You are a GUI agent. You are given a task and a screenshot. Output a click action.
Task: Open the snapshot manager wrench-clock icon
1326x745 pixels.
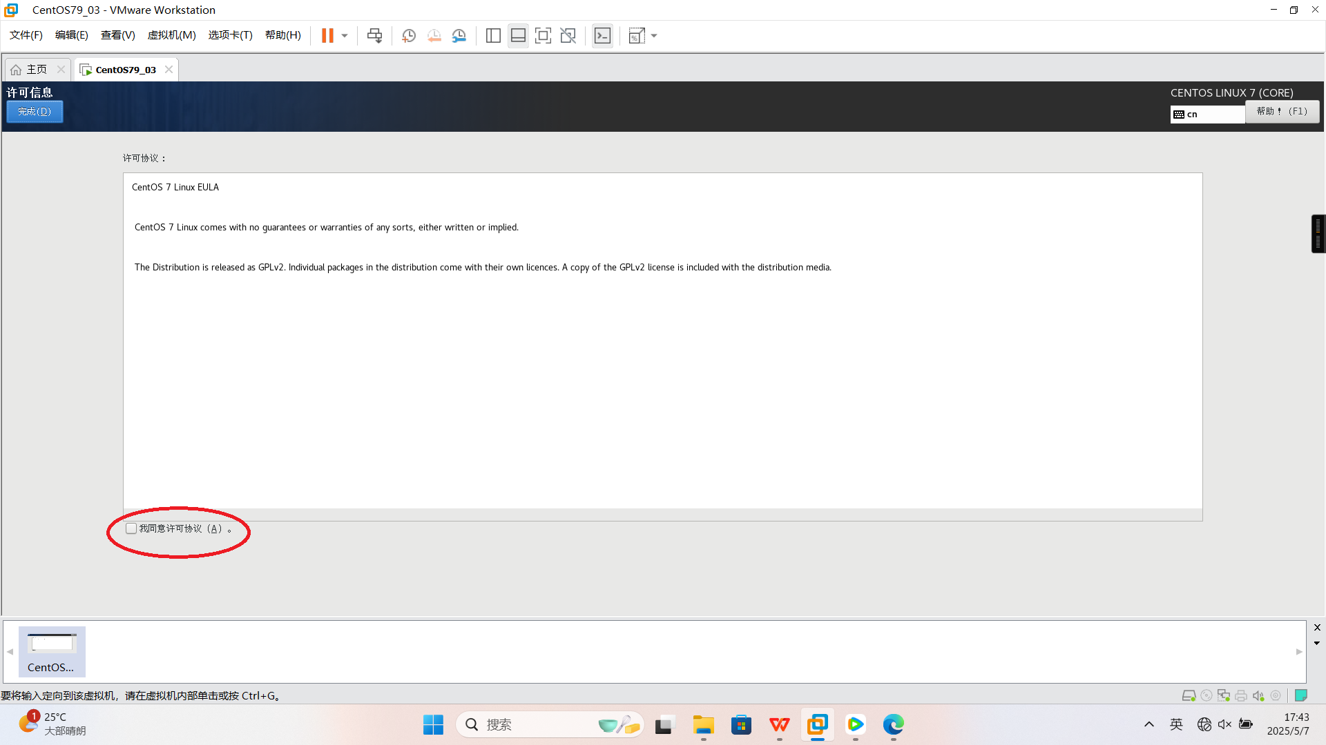[x=459, y=36]
